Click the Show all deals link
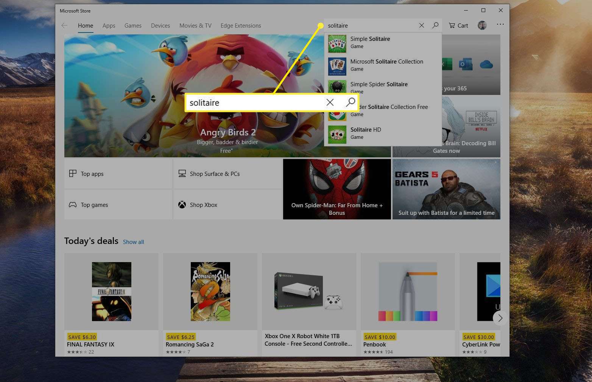Viewport: 592px width, 382px height. 133,242
